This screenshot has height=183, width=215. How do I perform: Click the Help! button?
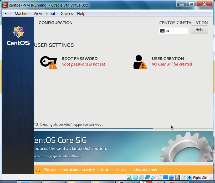click(199, 30)
